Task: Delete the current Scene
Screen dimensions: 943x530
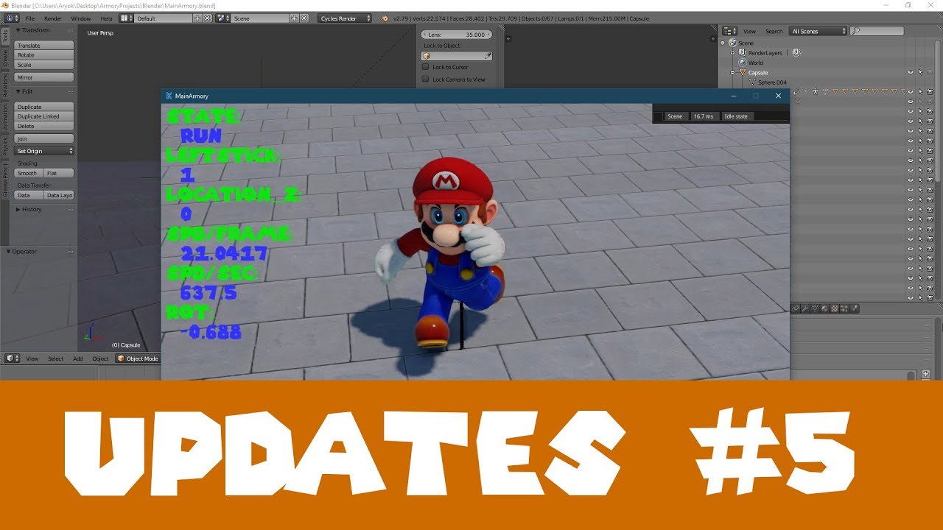Action: tap(304, 18)
